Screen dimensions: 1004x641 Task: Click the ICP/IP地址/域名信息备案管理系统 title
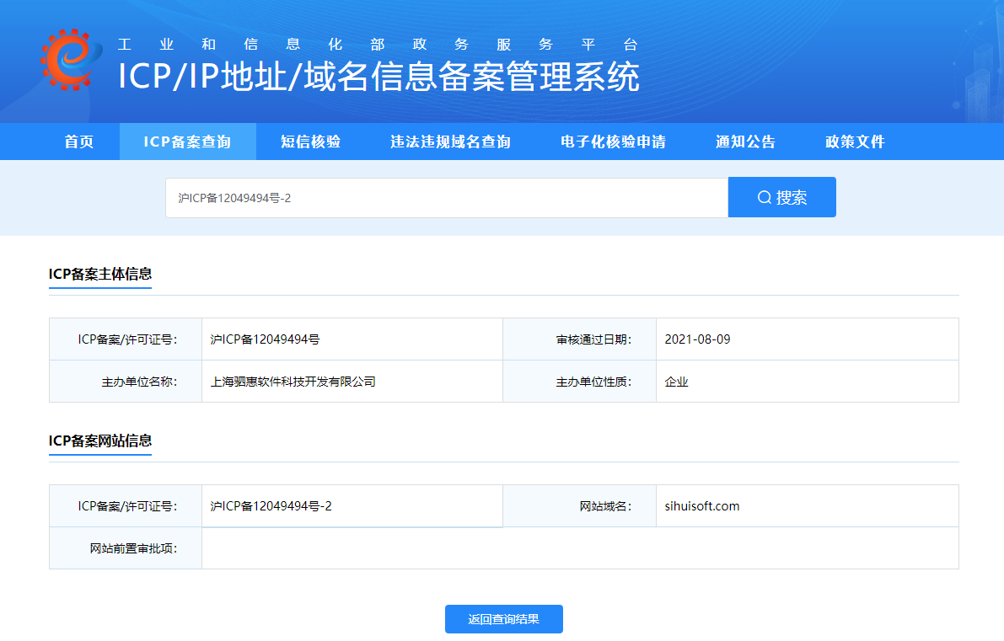[x=379, y=77]
